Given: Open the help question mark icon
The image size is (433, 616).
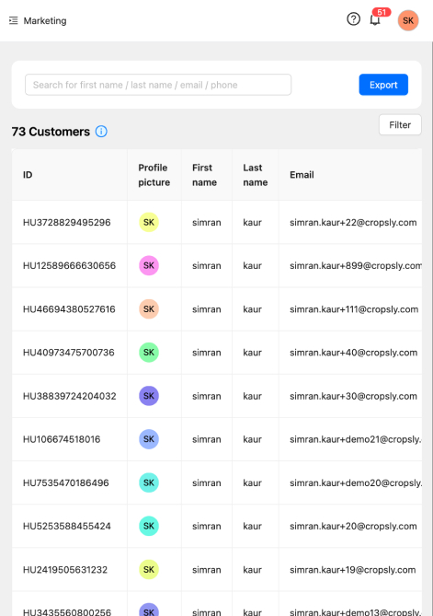Looking at the screenshot, I should point(353,18).
